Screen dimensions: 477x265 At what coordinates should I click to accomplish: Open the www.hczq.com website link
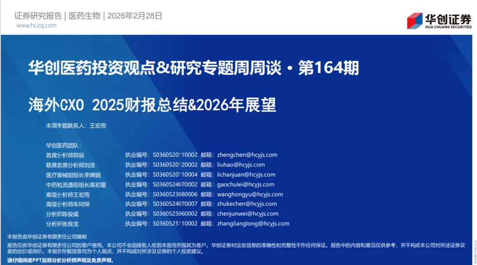pyautogui.click(x=37, y=26)
